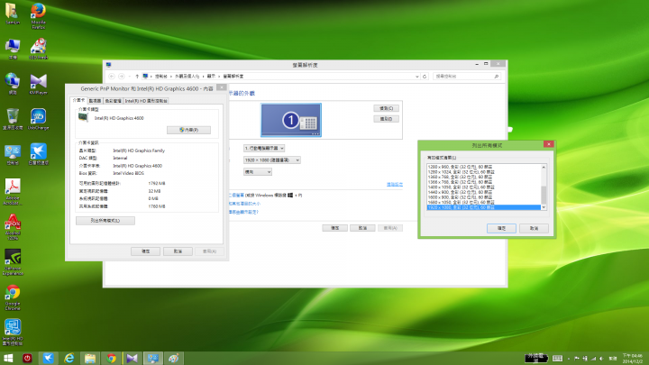The height and width of the screenshot is (365, 649).
Task: Click the last pinned app icon on the taskbar
Action: pos(173,358)
